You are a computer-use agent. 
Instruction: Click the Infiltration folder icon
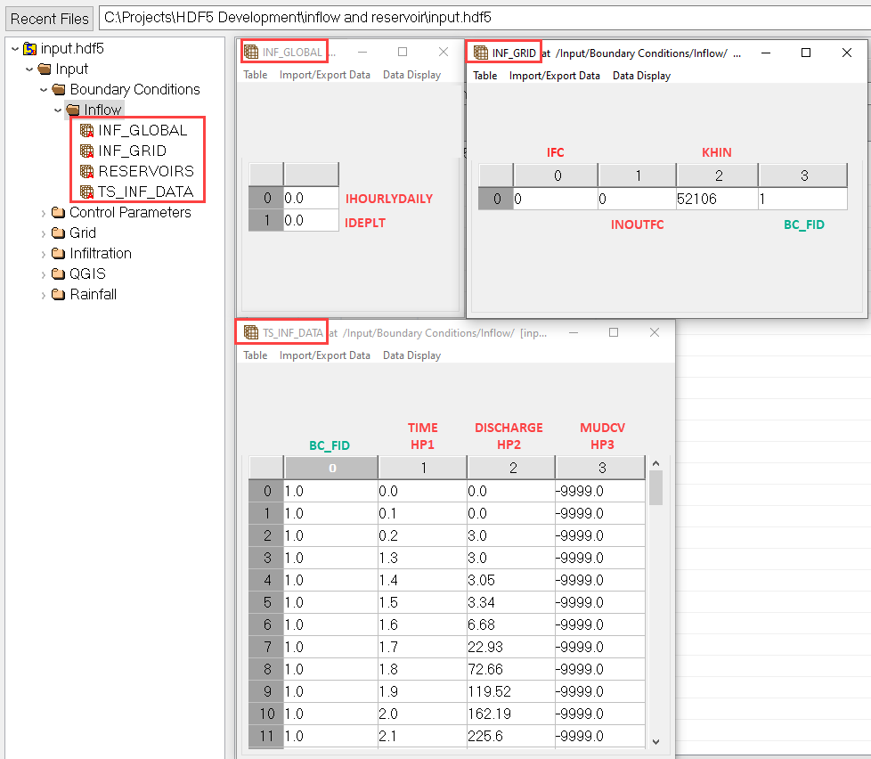pos(58,254)
